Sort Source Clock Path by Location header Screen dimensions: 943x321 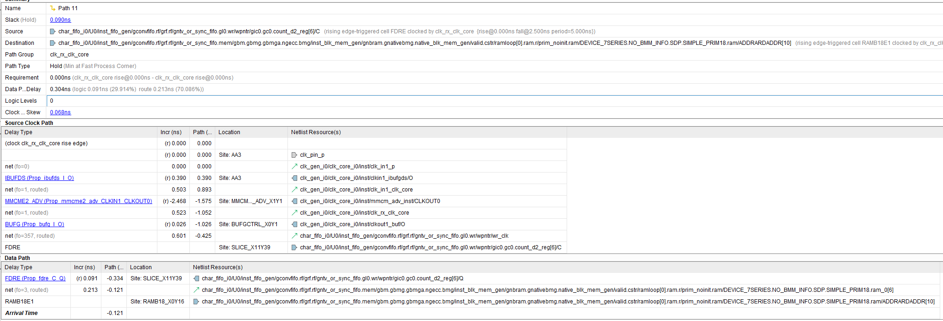[x=251, y=132]
